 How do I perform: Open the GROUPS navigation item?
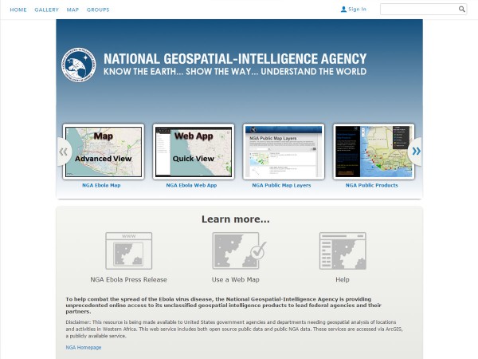coord(98,10)
